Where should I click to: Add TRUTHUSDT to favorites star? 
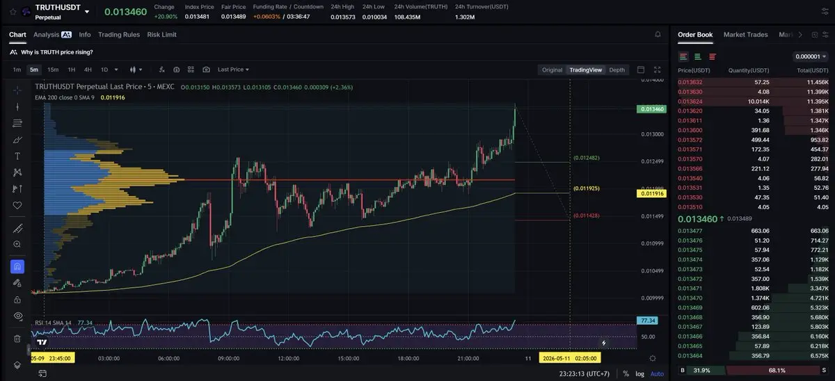(13, 11)
